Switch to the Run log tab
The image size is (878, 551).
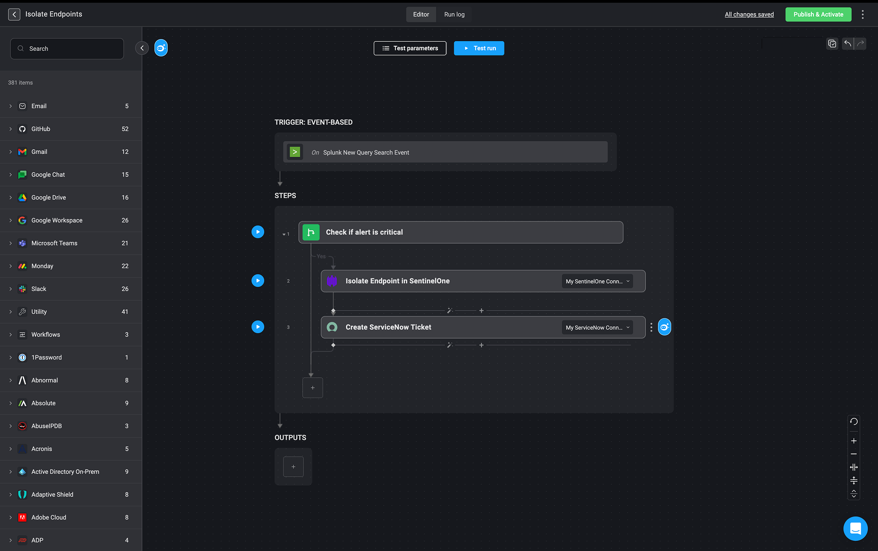[x=454, y=14]
